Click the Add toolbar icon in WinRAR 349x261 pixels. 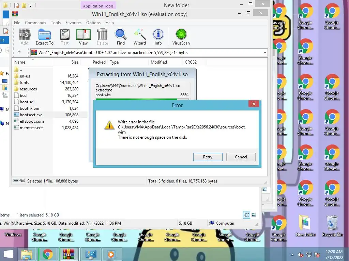[25, 37]
